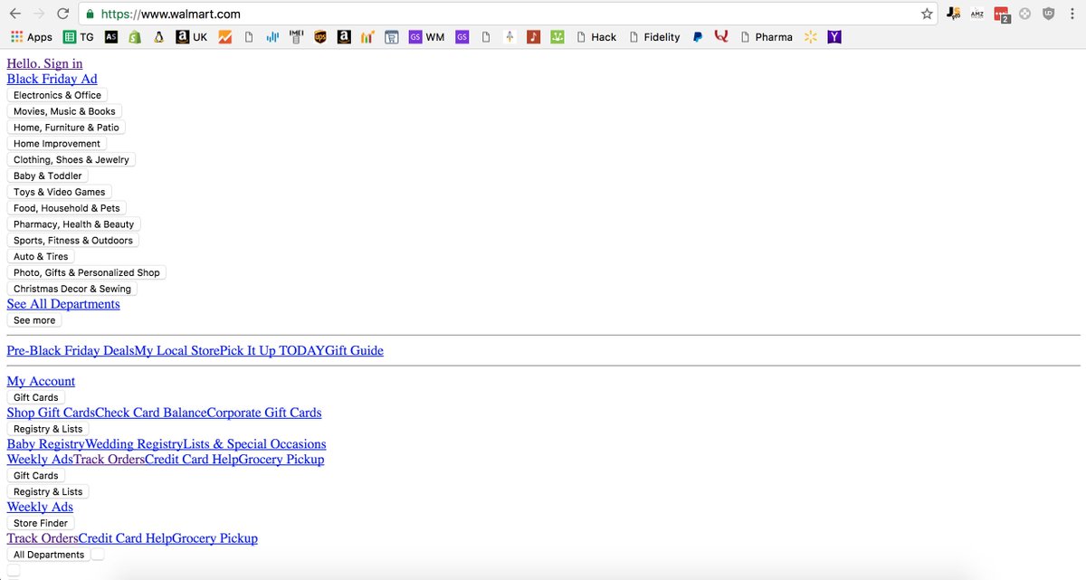This screenshot has height=580, width=1086.
Task: Open Lists & Special Occasions link
Action: 255,444
